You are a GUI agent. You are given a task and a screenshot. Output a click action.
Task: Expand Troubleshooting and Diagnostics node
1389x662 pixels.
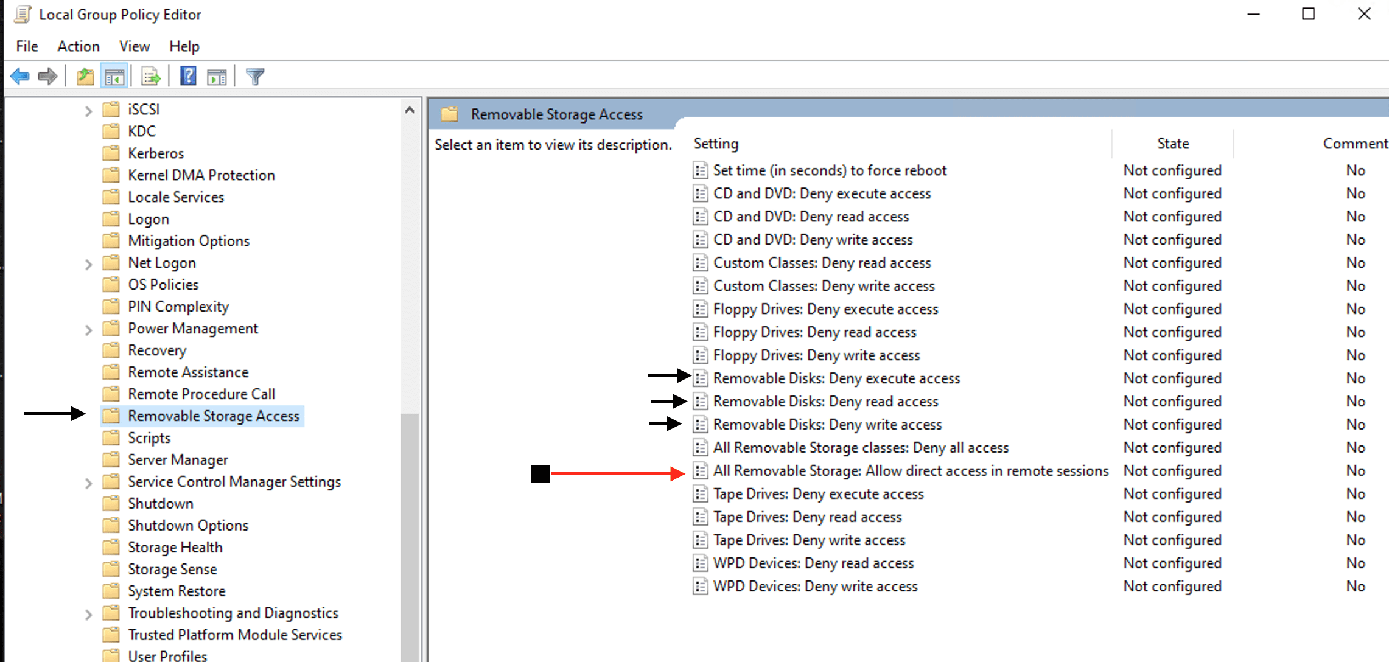point(88,615)
